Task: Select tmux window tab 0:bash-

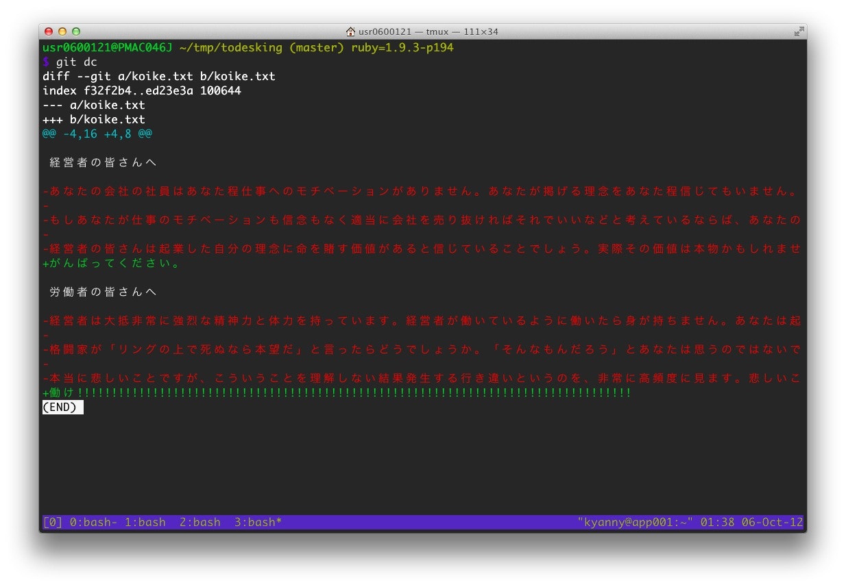Action: 94,523
